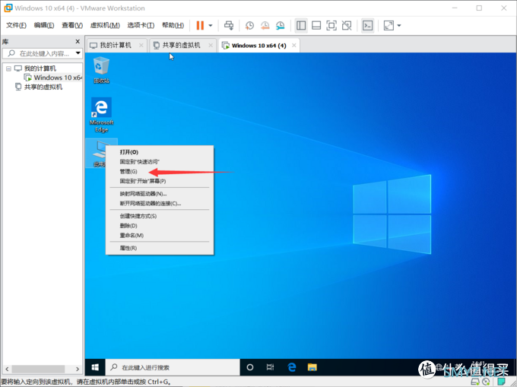
Task: Switch to the 共享的虚拟机 tab
Action: coord(182,45)
